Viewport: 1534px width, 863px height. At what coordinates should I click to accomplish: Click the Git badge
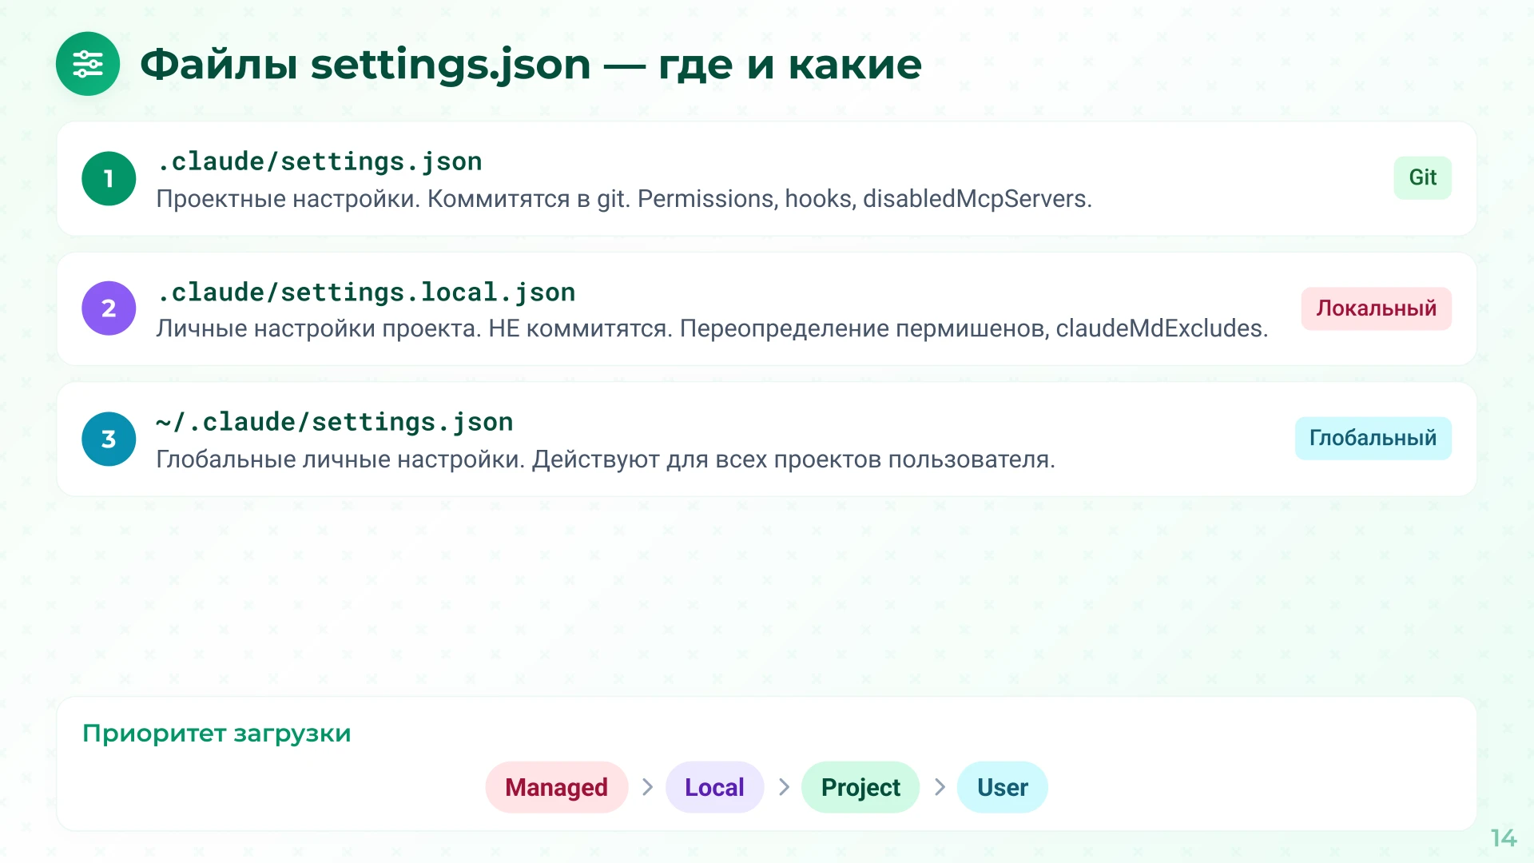tap(1422, 177)
